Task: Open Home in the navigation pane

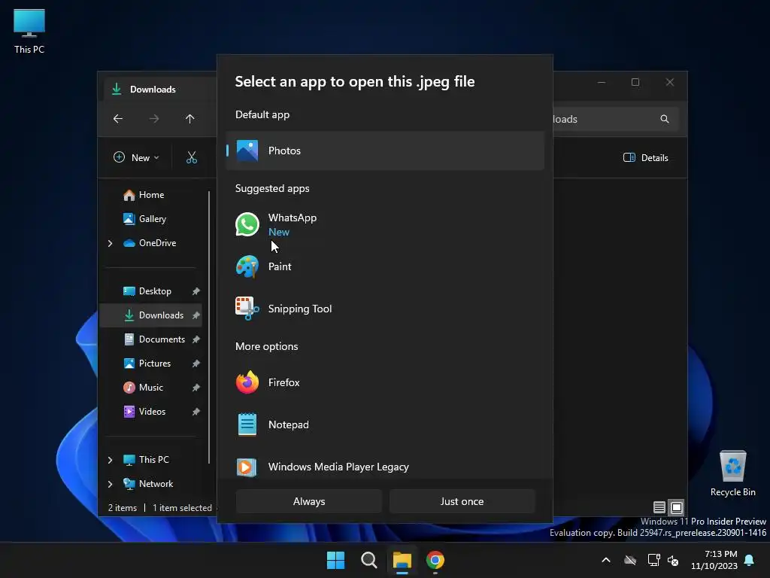Action: pos(151,195)
